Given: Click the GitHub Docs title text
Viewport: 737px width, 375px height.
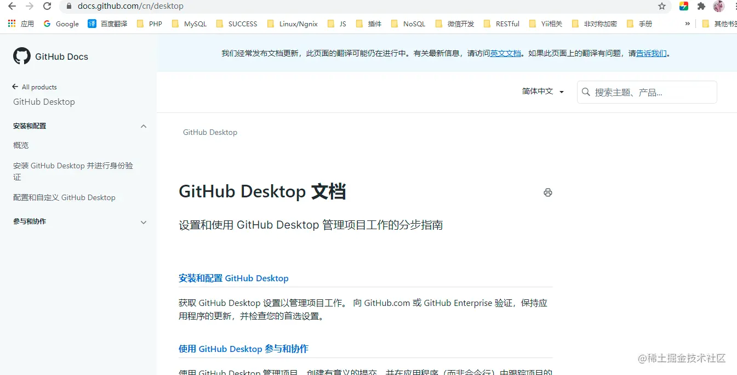Looking at the screenshot, I should [61, 56].
